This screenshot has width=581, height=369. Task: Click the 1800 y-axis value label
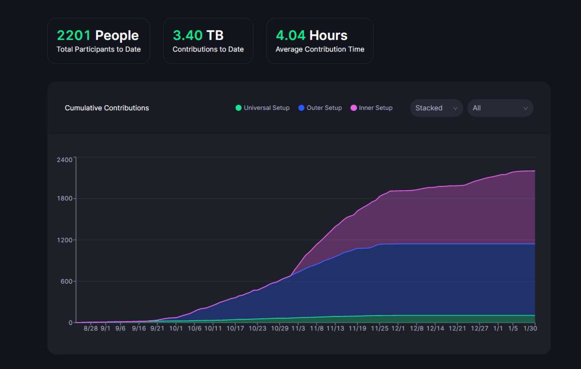(65, 199)
